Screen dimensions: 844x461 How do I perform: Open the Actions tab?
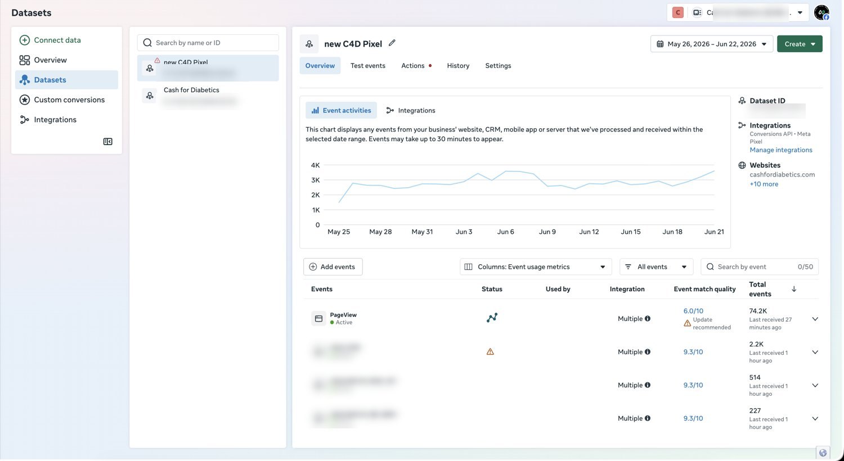[x=416, y=66]
